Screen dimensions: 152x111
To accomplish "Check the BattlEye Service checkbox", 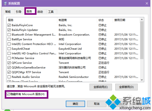I will (9, 39).
